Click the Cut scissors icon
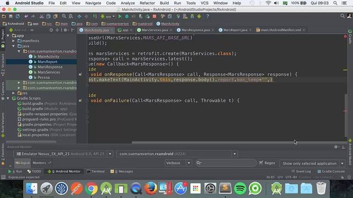The height and width of the screenshot is (198, 353). [x=41, y=16]
